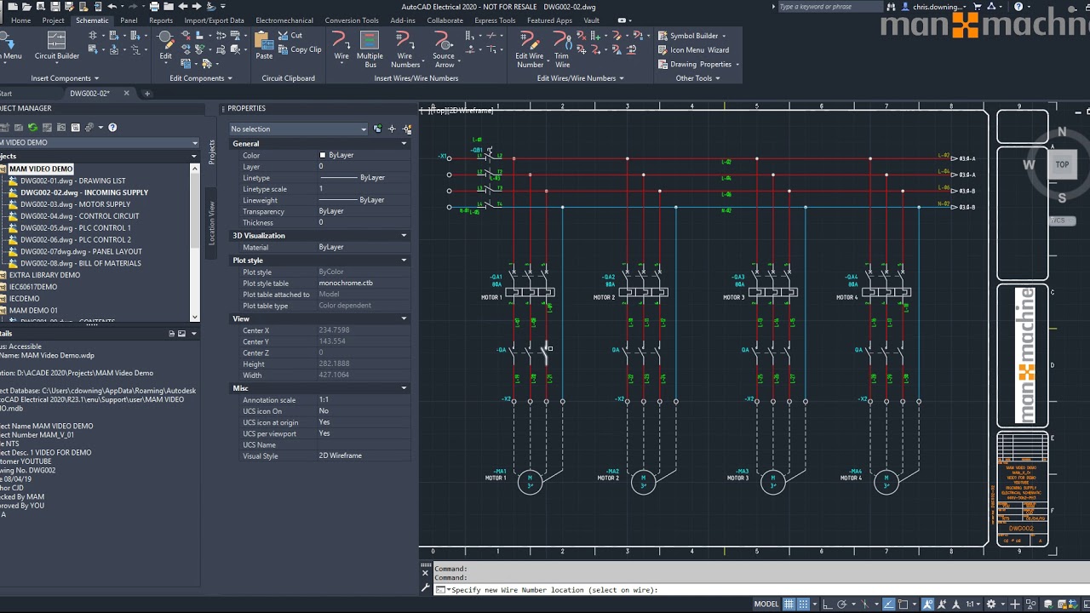Click the Project Manager help icon

(x=112, y=128)
